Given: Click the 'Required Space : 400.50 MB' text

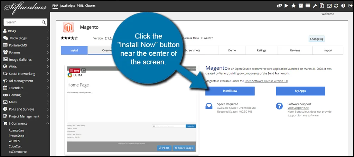Looking at the screenshot, I should click(x=234, y=112).
